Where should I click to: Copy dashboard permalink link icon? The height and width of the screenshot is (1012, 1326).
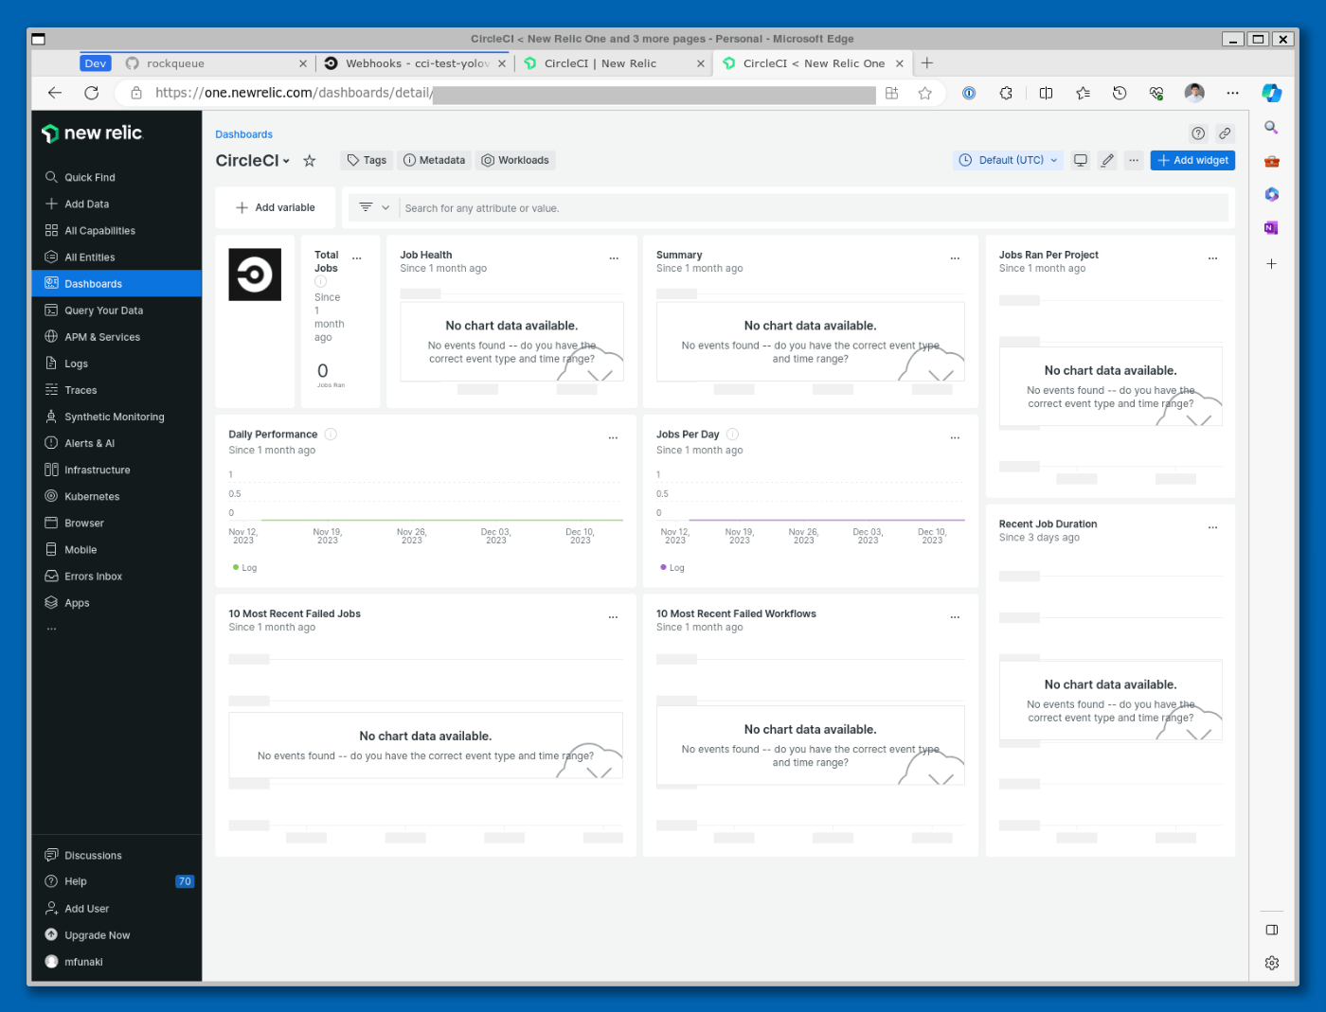pyautogui.click(x=1225, y=133)
